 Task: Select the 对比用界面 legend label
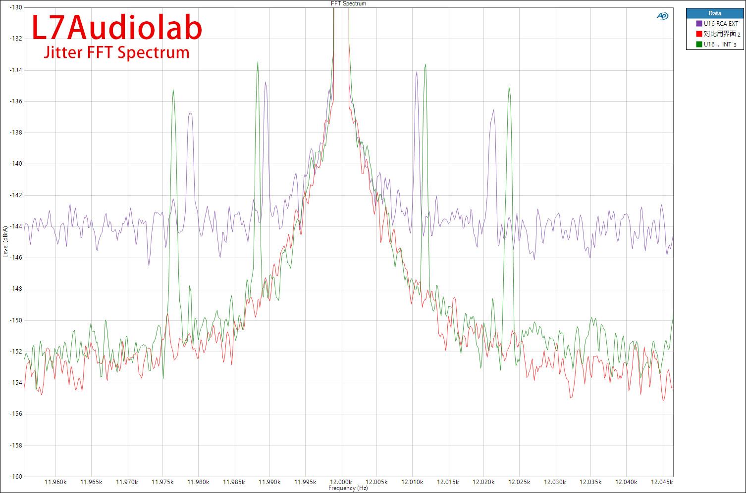720,34
